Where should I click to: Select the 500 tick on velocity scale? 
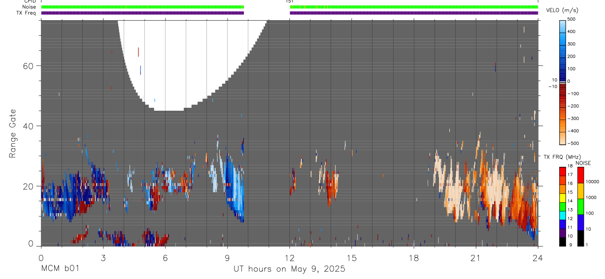tap(571, 19)
